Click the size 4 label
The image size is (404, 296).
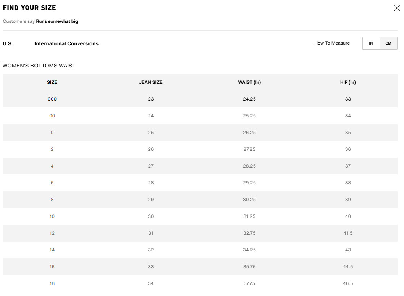[x=52, y=166]
